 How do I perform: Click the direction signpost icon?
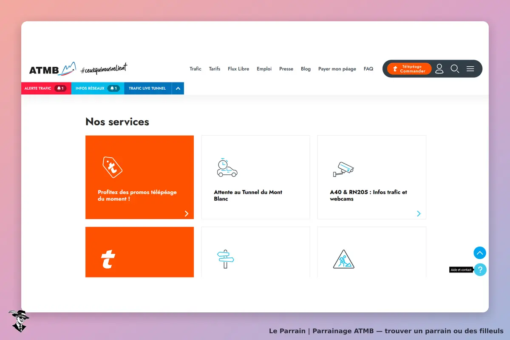click(x=226, y=259)
